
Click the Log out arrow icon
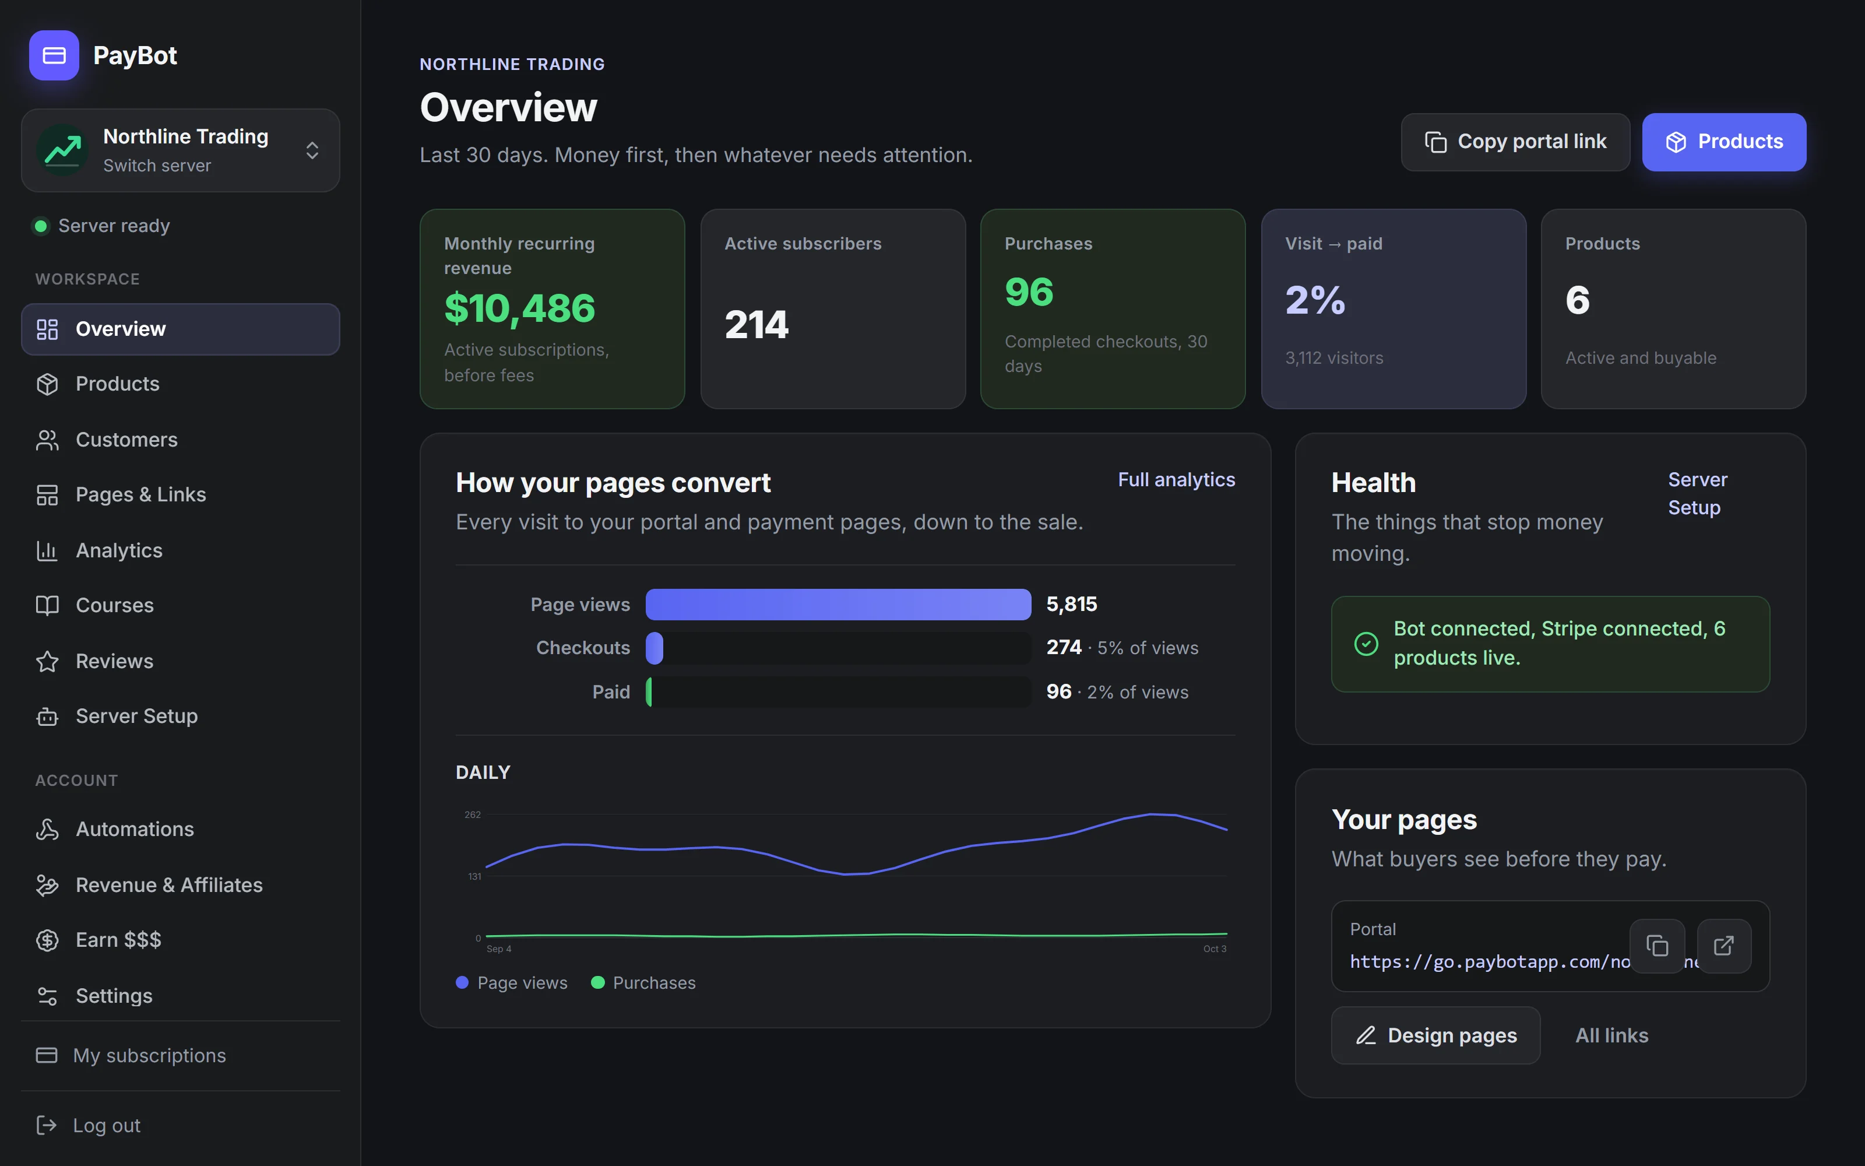(x=46, y=1126)
